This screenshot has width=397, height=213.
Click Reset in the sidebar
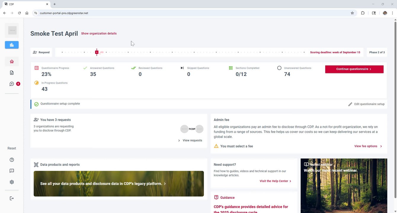(x=12, y=148)
